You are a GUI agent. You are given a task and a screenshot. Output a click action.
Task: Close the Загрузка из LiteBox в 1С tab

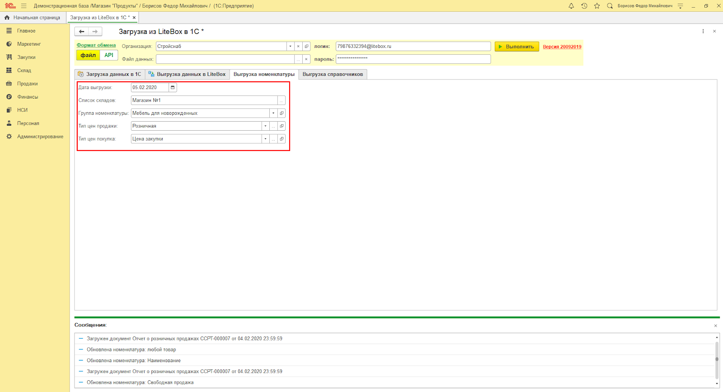click(134, 18)
